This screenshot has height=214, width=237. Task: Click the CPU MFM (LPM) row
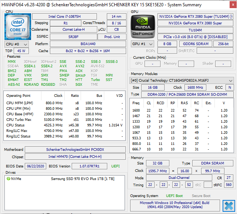pos(65,103)
